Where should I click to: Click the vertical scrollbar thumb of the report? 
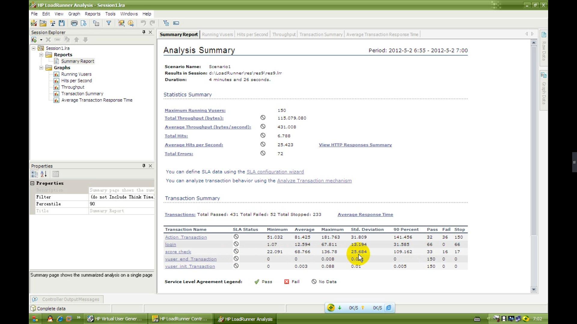tap(534, 141)
